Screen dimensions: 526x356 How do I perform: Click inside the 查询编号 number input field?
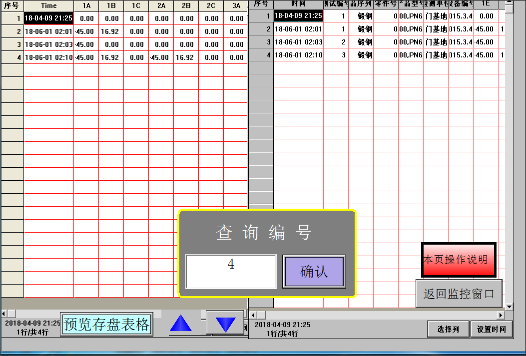click(231, 271)
